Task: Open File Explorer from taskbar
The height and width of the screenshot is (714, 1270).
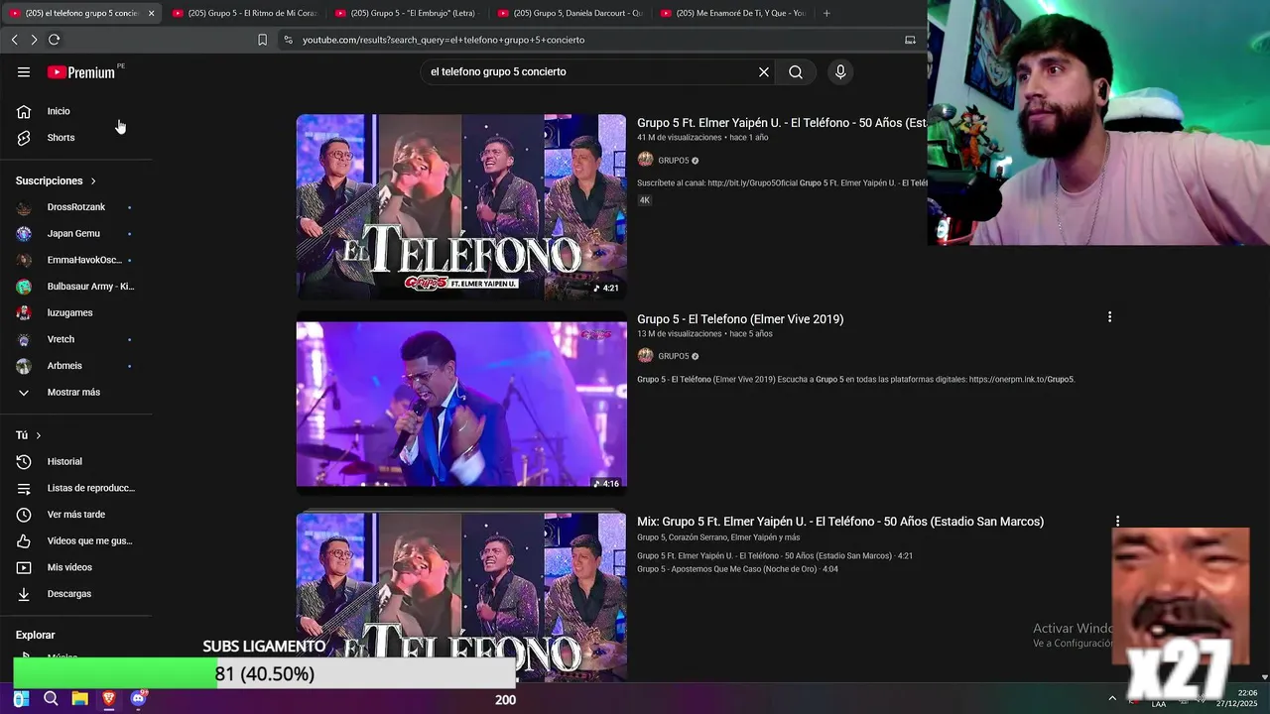Action: pos(79,699)
